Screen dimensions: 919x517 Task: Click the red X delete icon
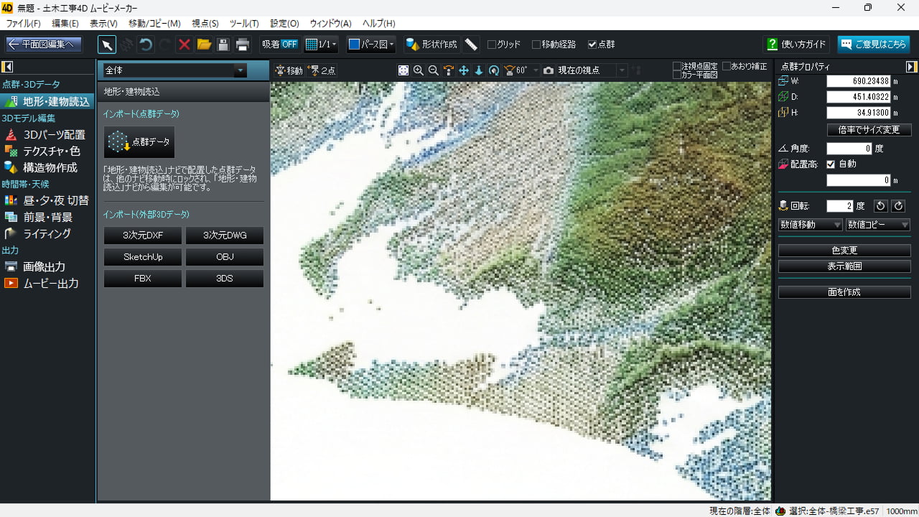pos(185,45)
